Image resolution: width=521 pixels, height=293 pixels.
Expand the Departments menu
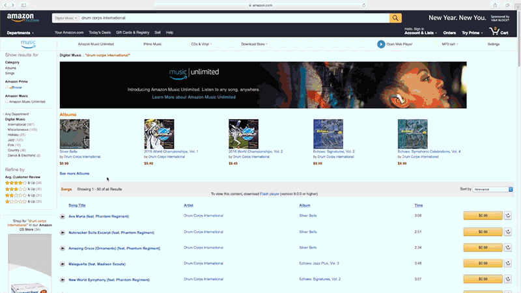[x=20, y=33]
